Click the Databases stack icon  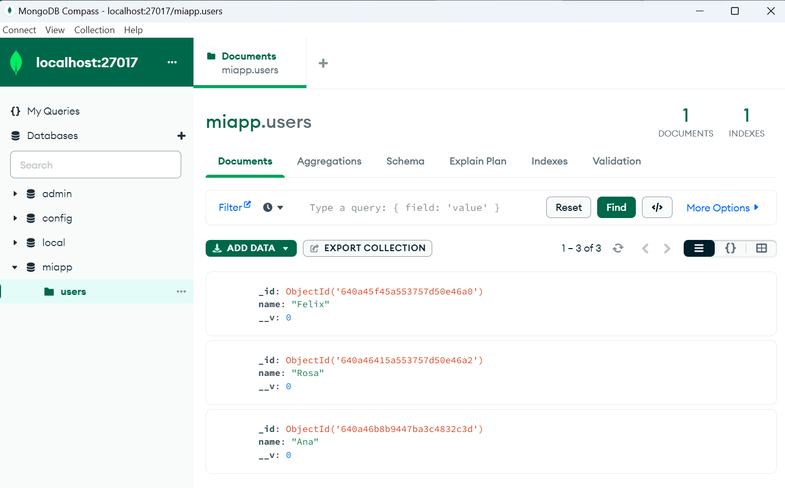(16, 135)
